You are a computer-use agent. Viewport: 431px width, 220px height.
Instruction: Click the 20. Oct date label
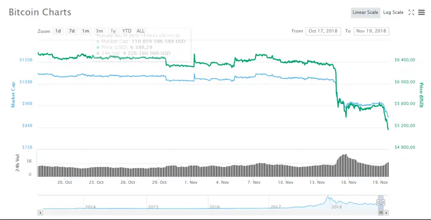pos(64,182)
